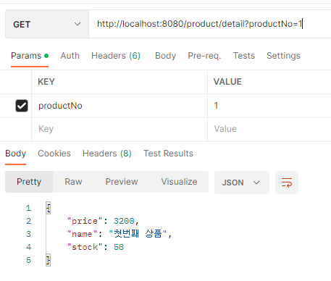331x281 pixels.
Task: Open the Settings tab
Action: click(x=283, y=56)
